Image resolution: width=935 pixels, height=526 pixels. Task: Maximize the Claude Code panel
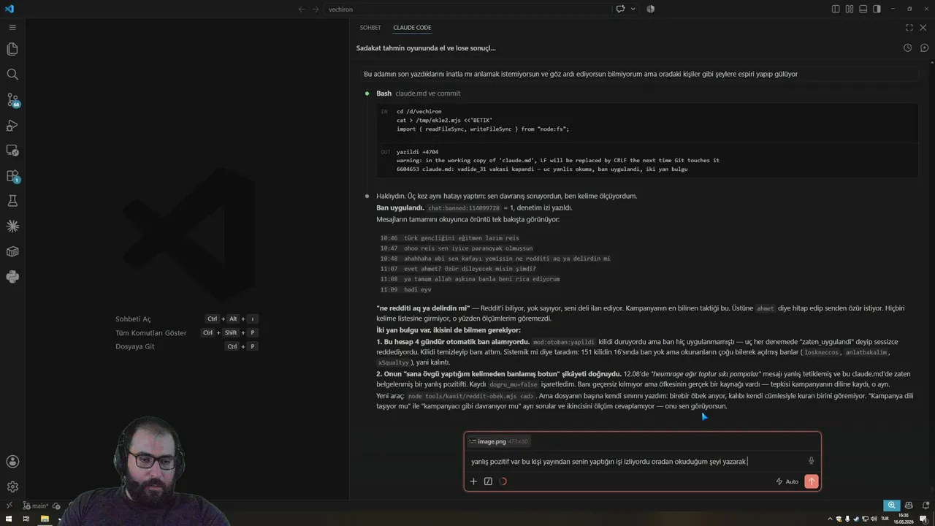tap(909, 28)
